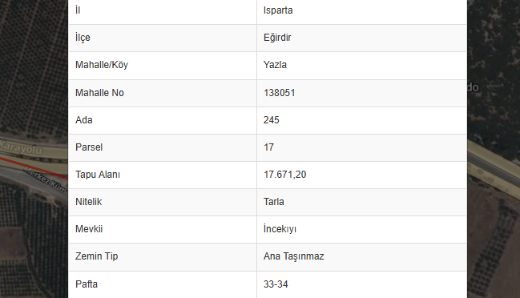Click the red line on the map
This screenshot has width=520, height=298.
pos(33,167)
